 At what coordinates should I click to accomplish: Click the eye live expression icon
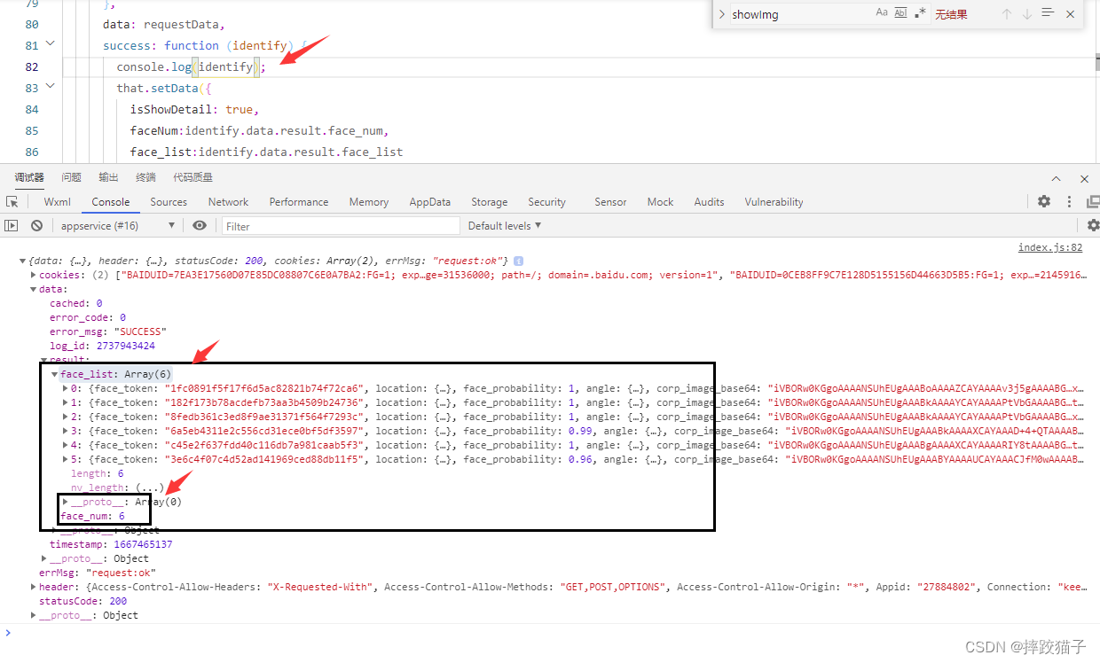coord(200,226)
